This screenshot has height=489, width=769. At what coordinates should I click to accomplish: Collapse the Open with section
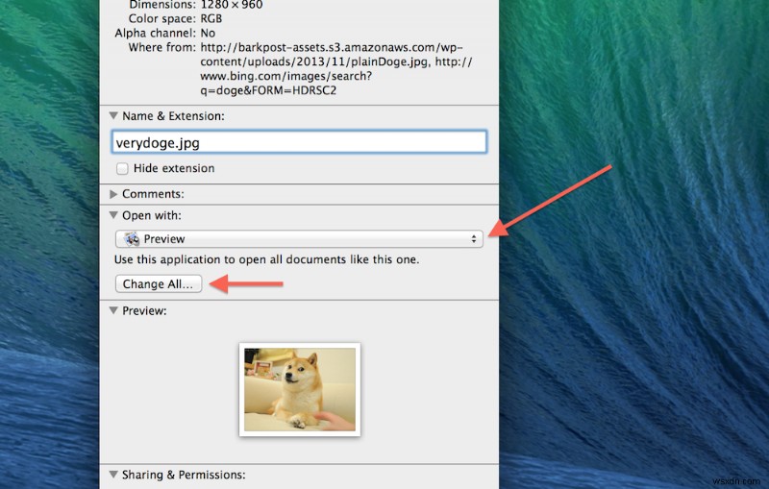click(113, 215)
